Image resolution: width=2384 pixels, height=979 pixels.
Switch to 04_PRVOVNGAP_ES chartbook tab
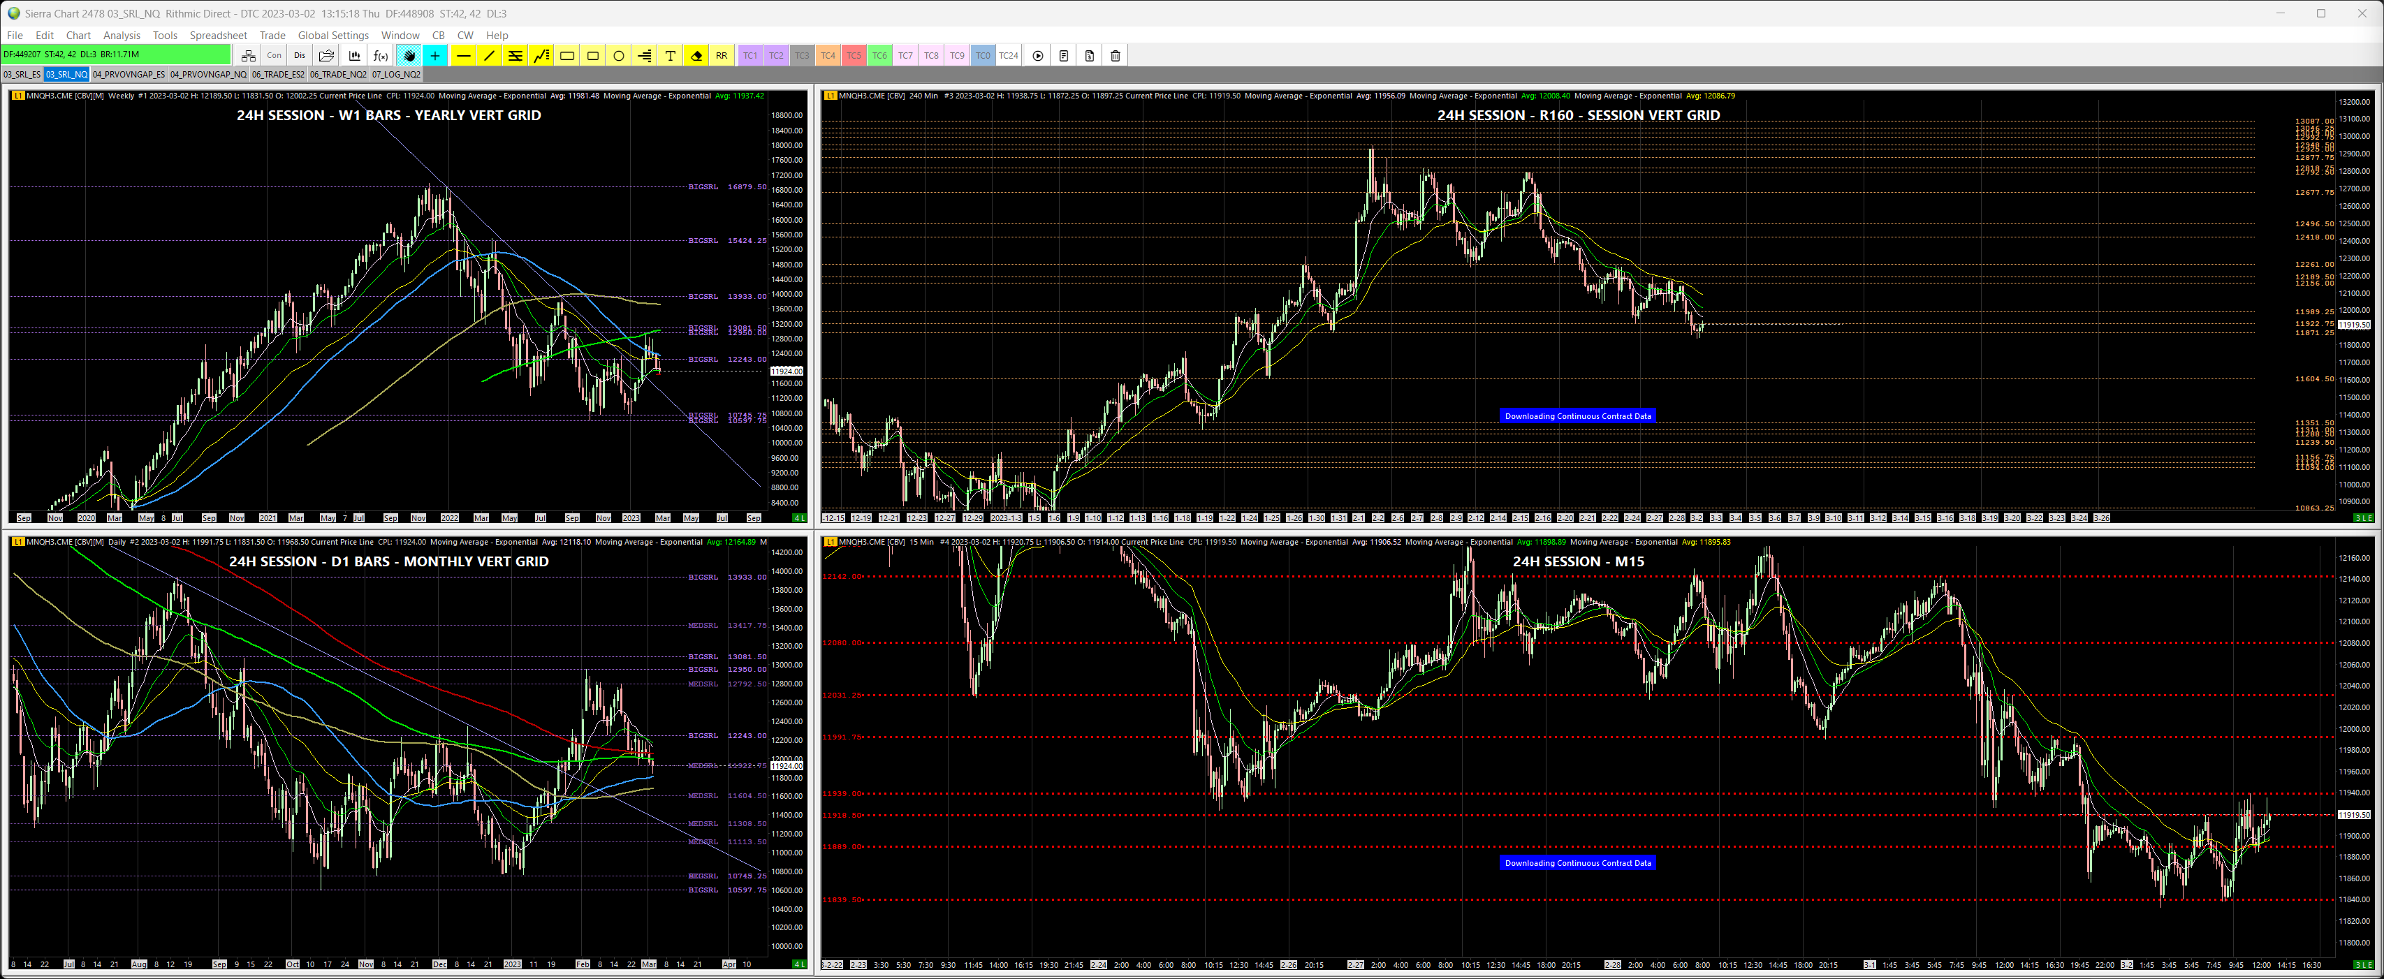pos(128,74)
